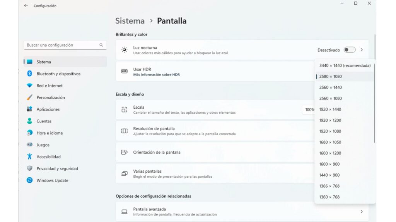The width and height of the screenshot is (396, 222).
Task: Open Cuentas settings page
Action: [44, 121]
